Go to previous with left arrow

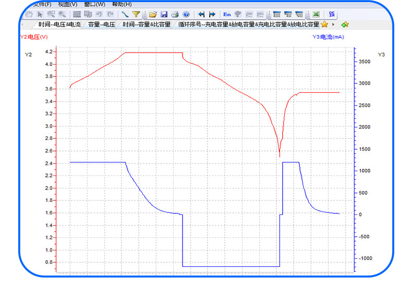[201, 15]
